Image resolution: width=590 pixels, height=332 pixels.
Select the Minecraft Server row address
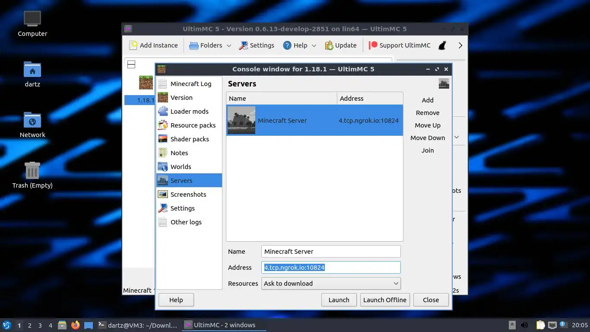pyautogui.click(x=368, y=121)
